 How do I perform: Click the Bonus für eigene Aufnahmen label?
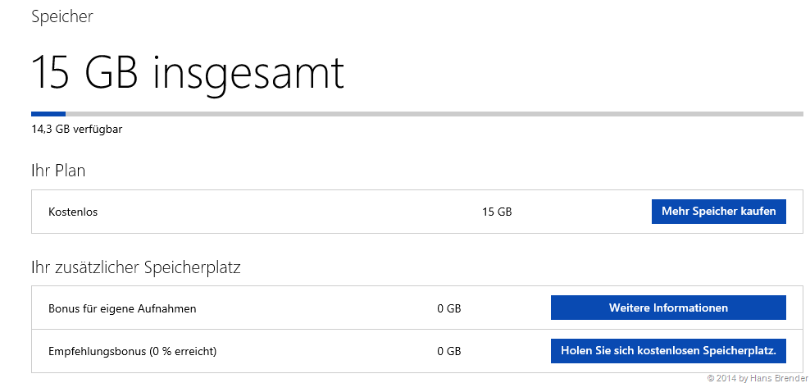coord(122,308)
